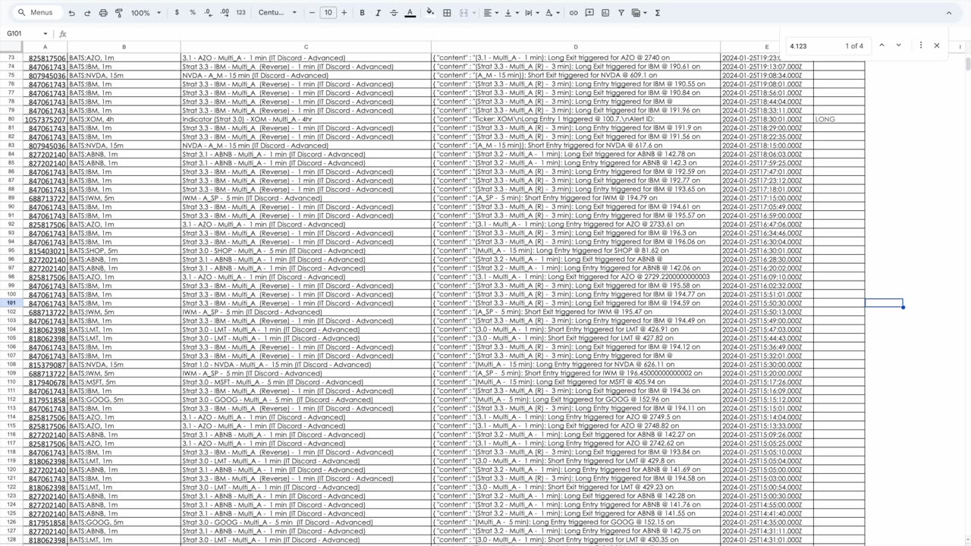The height and width of the screenshot is (546, 971).
Task: Select row 80 header
Action: (11, 119)
